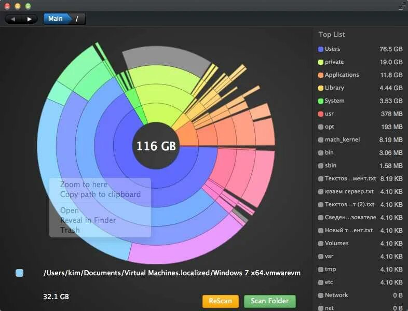Click the light blue path color square

(20, 273)
